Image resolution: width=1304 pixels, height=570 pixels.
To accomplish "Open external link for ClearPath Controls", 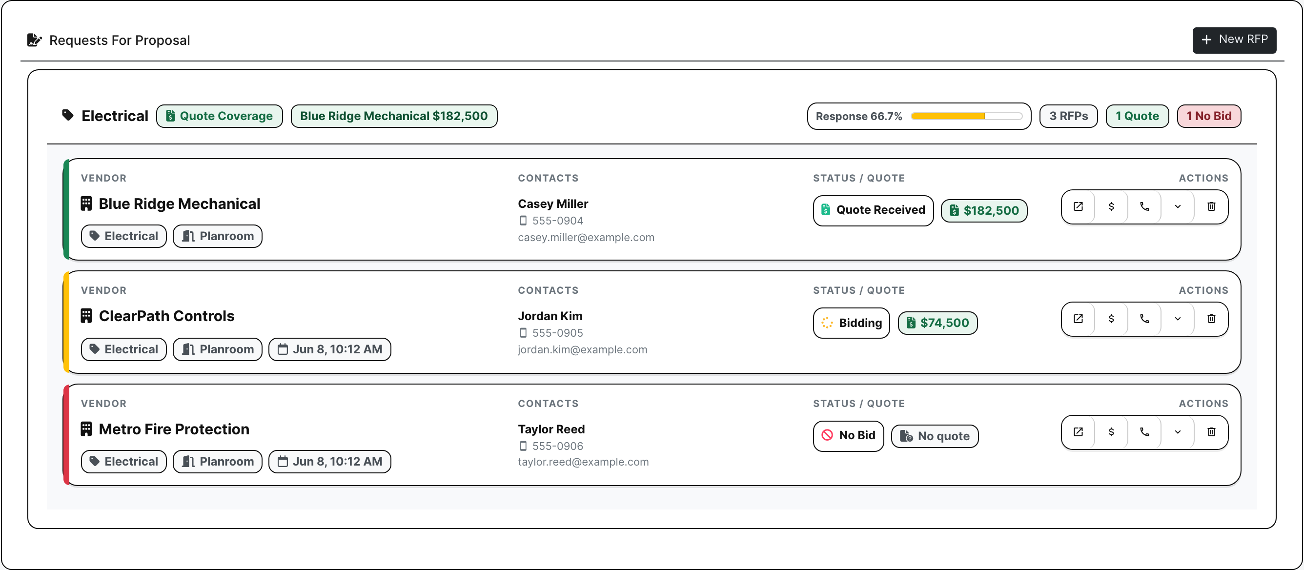I will (1078, 319).
